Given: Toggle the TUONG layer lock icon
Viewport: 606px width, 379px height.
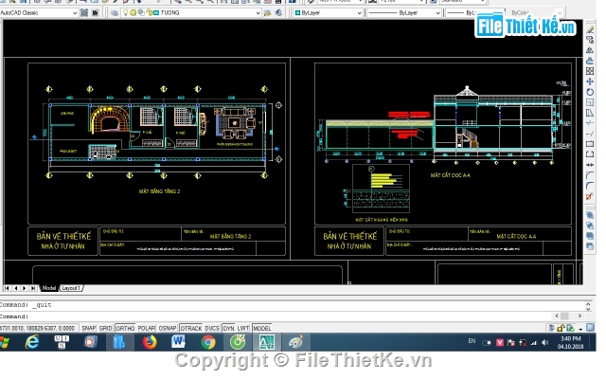Looking at the screenshot, I should tap(150, 12).
